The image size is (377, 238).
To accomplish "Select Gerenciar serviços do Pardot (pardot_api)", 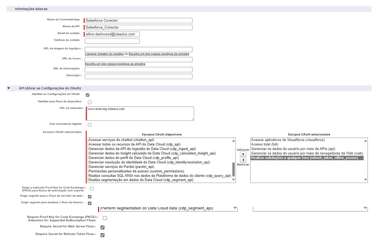I will (x=121, y=167).
